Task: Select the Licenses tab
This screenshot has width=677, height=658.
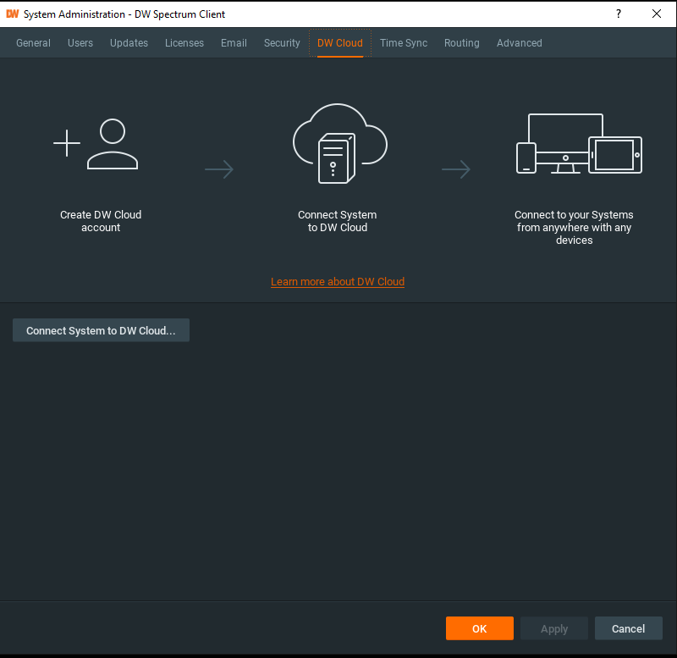Action: pyautogui.click(x=184, y=43)
